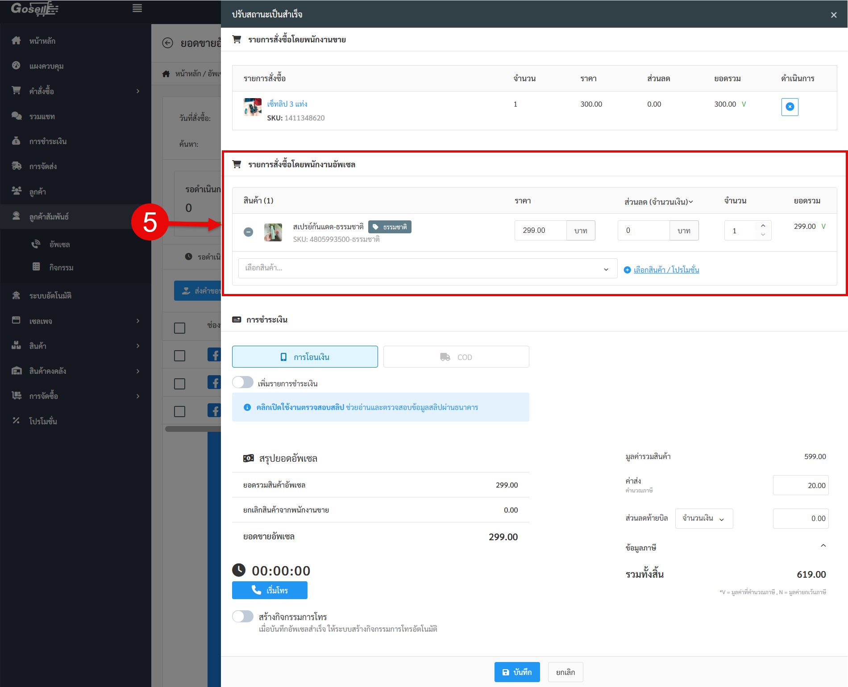Toggle the เพิ่มรายการชำระเงิน switch
Screen dimensions: 848x687
click(x=243, y=382)
